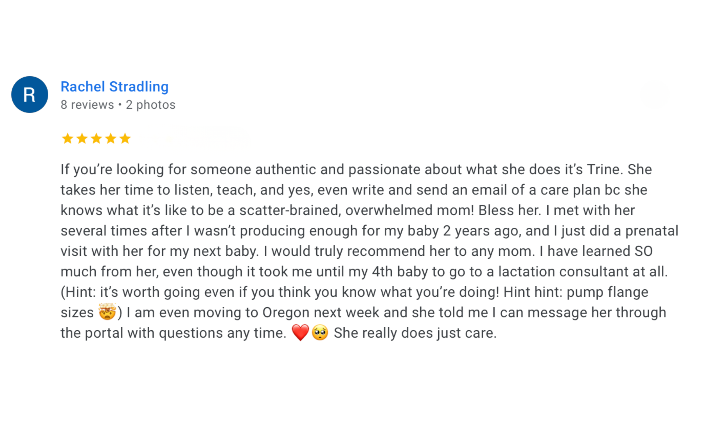Click the red heart emoji

300,332
